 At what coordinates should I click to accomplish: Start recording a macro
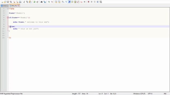[x=88, y=2]
